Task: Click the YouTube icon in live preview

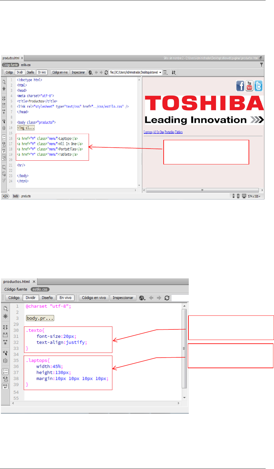Action: pos(249,86)
